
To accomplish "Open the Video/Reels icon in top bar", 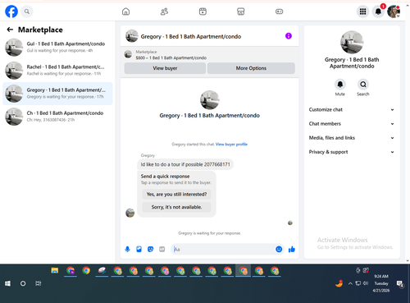I will click(203, 11).
